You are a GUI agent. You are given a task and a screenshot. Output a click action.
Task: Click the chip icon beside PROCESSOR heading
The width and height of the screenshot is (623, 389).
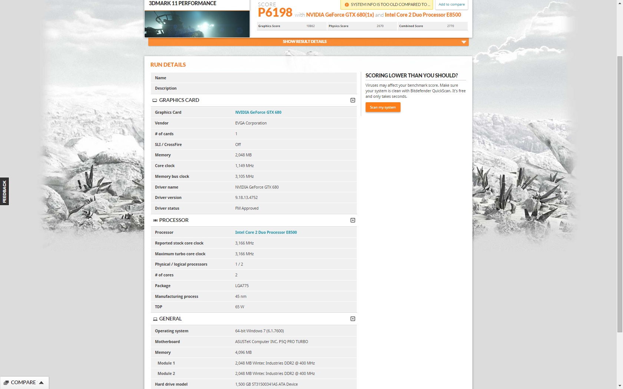(155, 220)
